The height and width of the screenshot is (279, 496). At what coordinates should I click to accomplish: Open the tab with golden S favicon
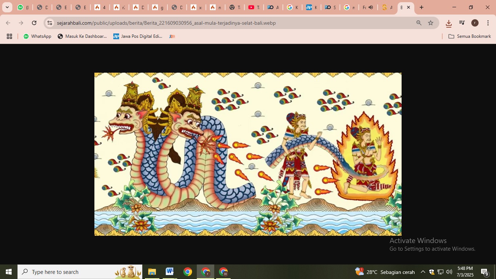(x=387, y=7)
